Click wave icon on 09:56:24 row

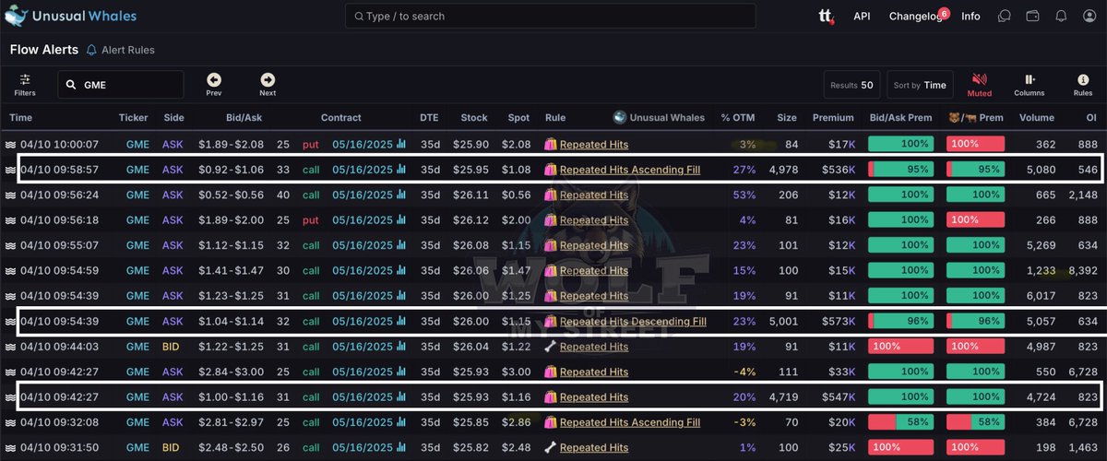(x=12, y=195)
